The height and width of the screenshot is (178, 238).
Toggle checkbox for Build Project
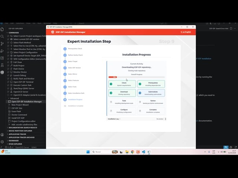[x=8, y=66]
